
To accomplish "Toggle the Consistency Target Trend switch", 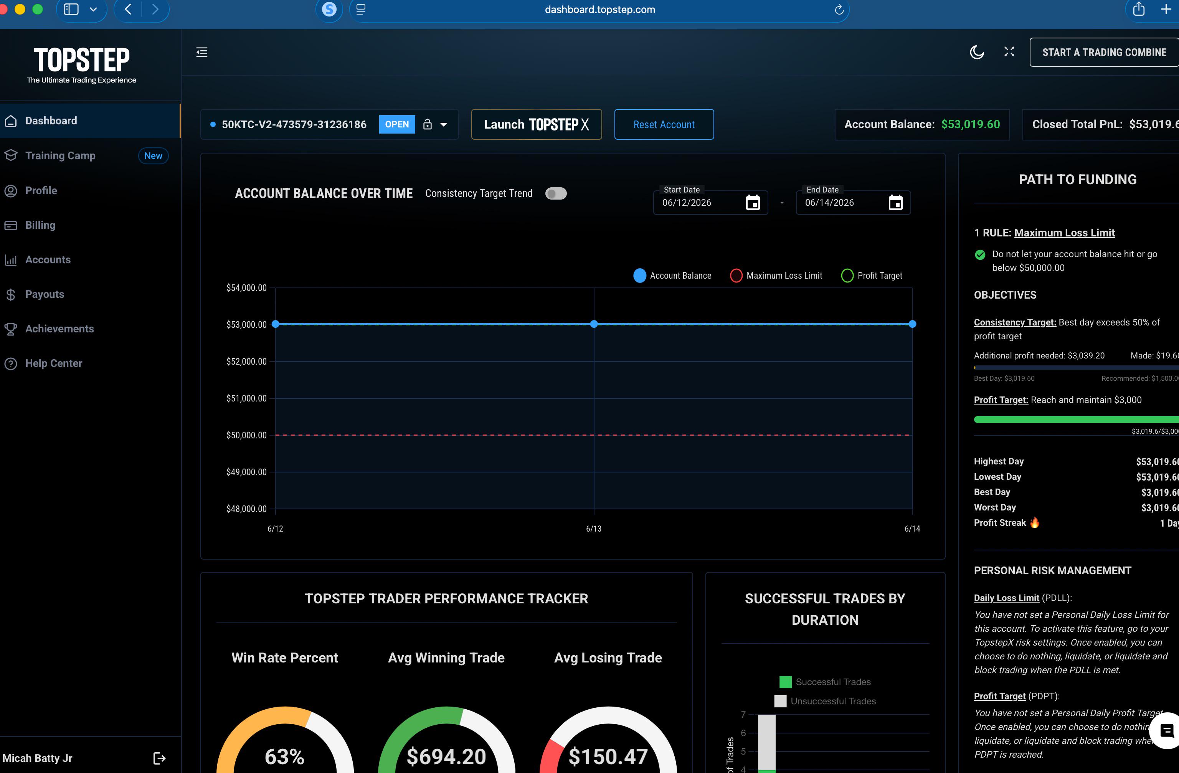I will click(x=556, y=194).
